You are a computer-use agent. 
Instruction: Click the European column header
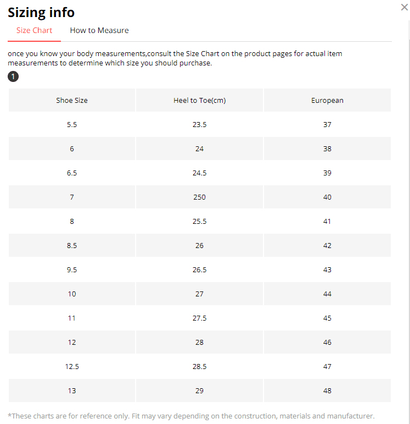(x=327, y=101)
